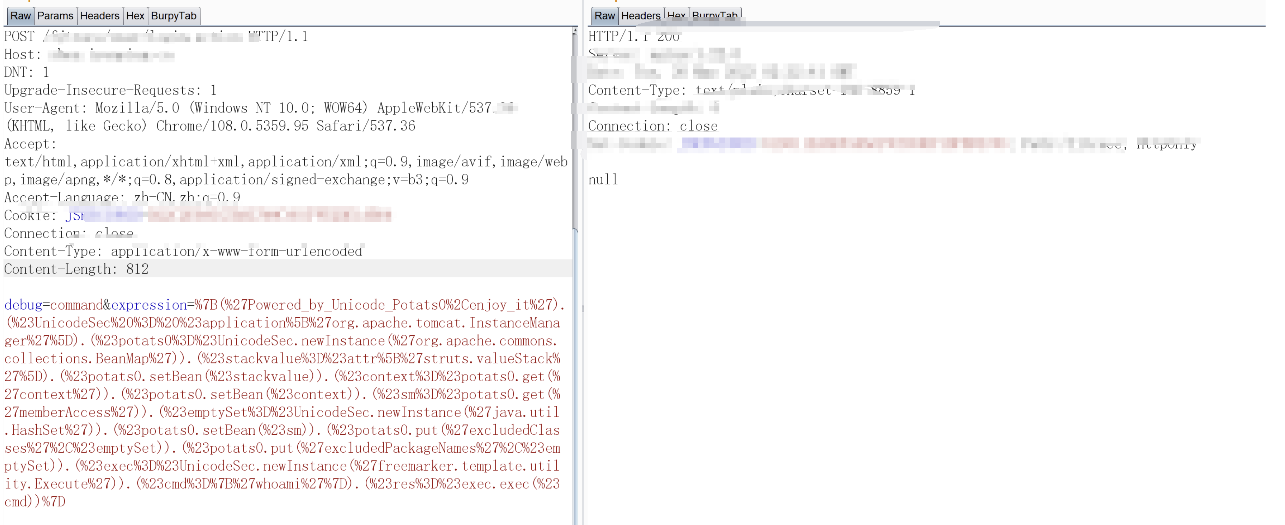Click the Content-Length: 812 header line
The image size is (1285, 525).
(76, 269)
